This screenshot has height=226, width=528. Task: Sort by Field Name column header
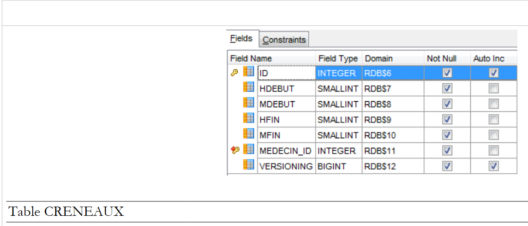(x=251, y=59)
